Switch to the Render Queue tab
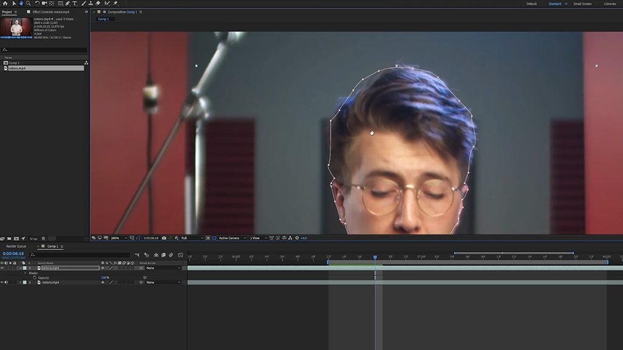Viewport: 623px width, 350px height. [16, 247]
